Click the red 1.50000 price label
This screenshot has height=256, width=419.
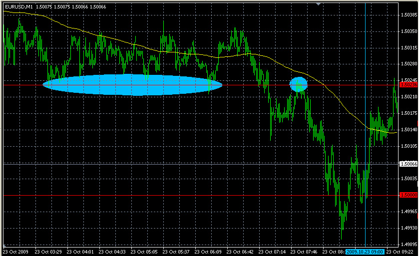coord(409,195)
